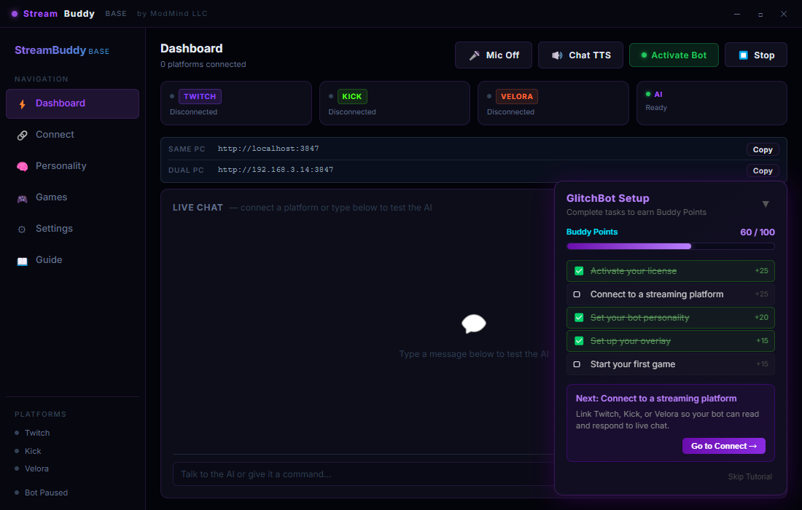Screen dimensions: 802x510
Task: Toggle Chat TTS label
Action: (590, 55)
